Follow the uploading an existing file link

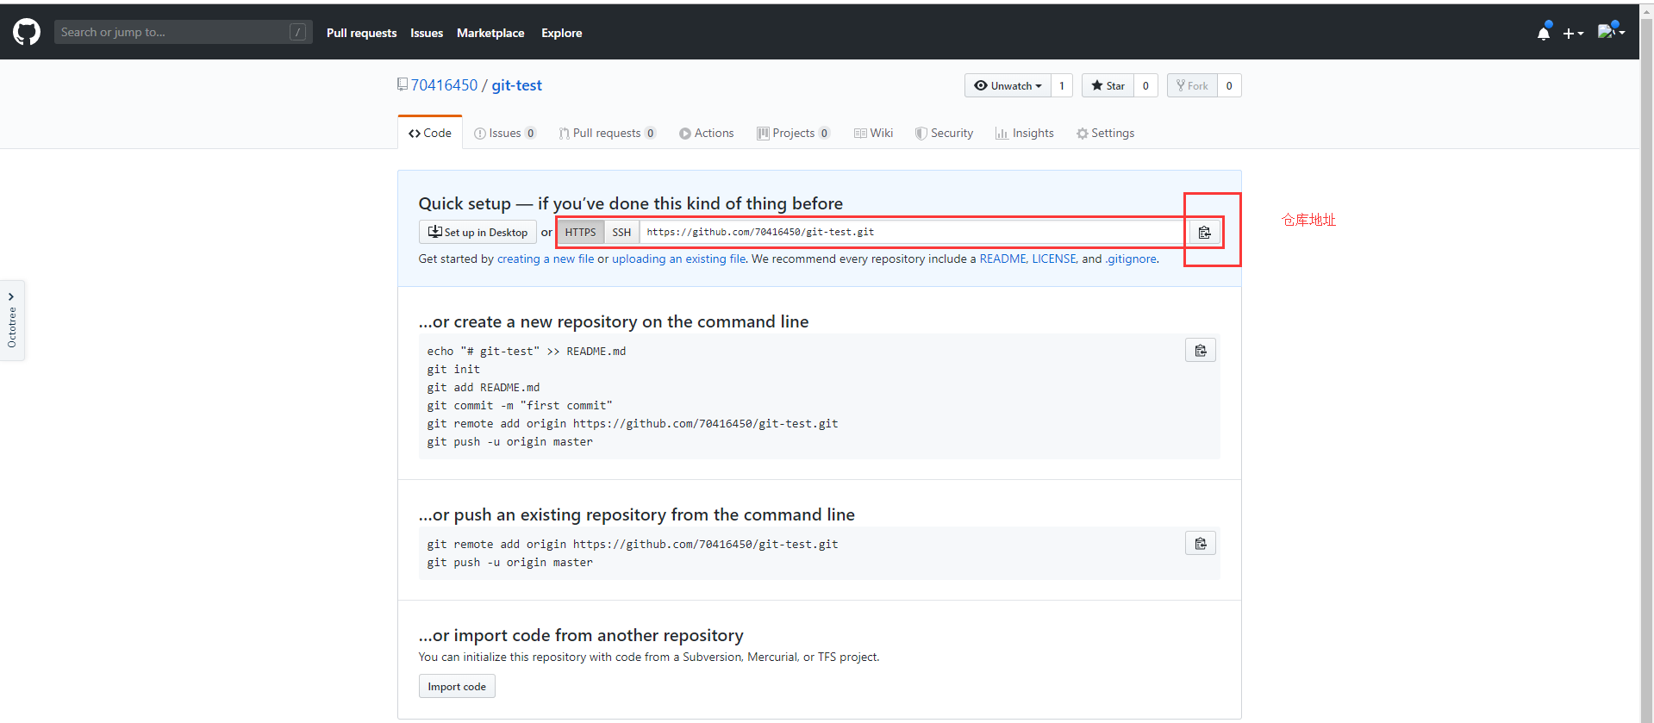tap(679, 259)
